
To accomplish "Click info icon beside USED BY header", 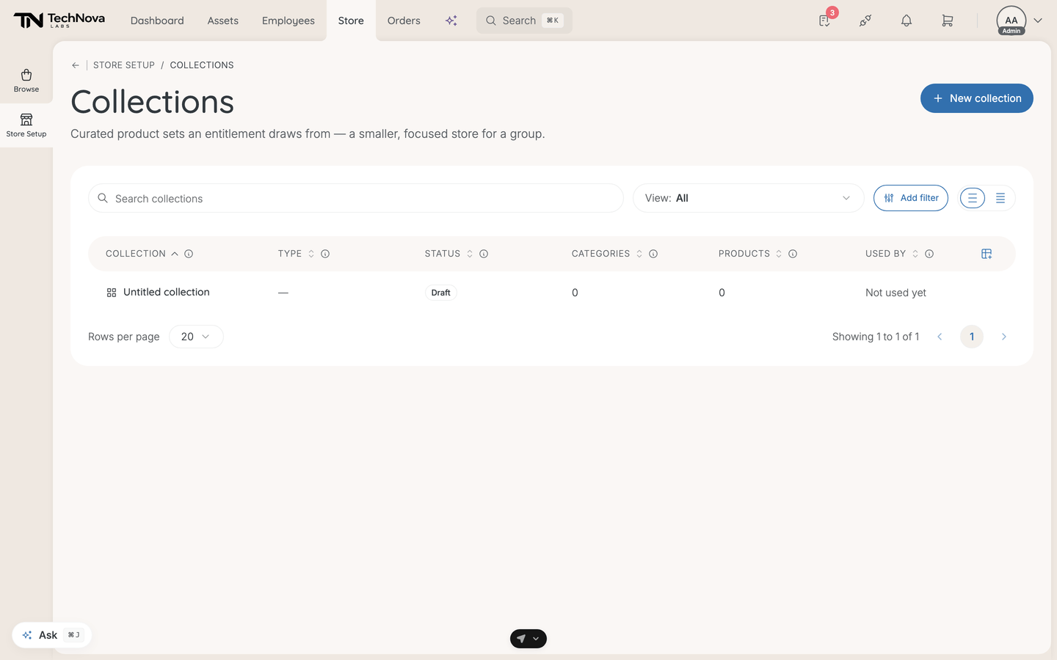I will click(x=929, y=254).
